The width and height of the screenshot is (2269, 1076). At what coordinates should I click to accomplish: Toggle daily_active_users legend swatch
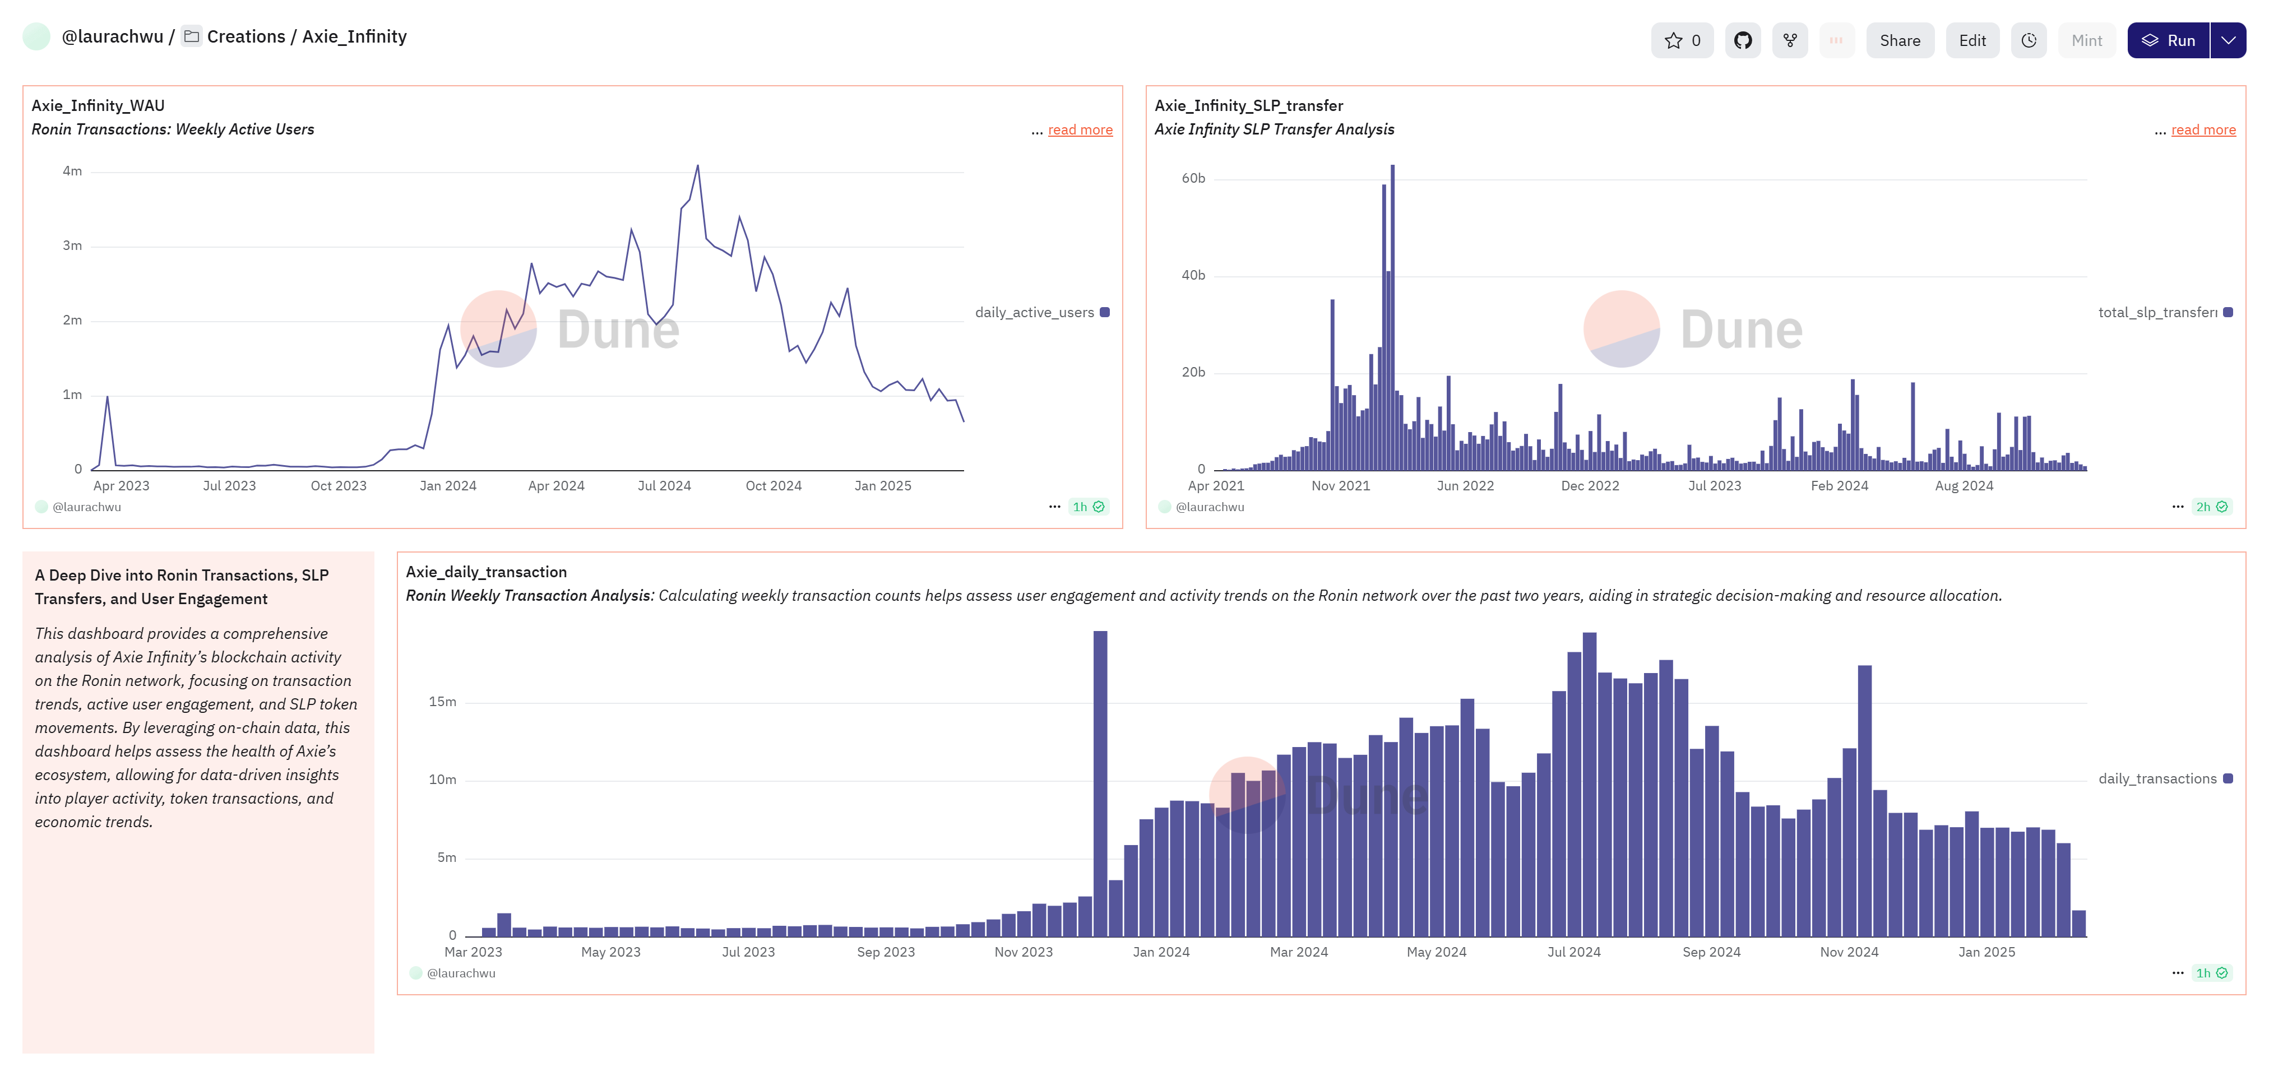[1105, 313]
